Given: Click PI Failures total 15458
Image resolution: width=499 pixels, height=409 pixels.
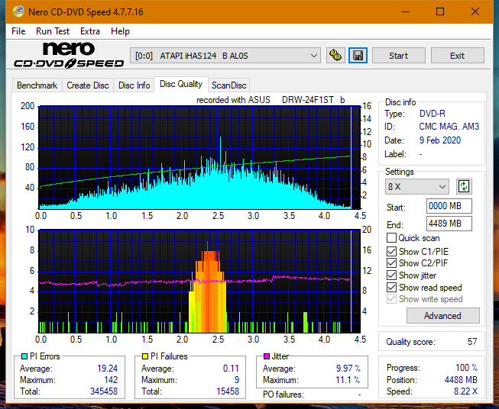Looking at the screenshot, I should tap(228, 391).
